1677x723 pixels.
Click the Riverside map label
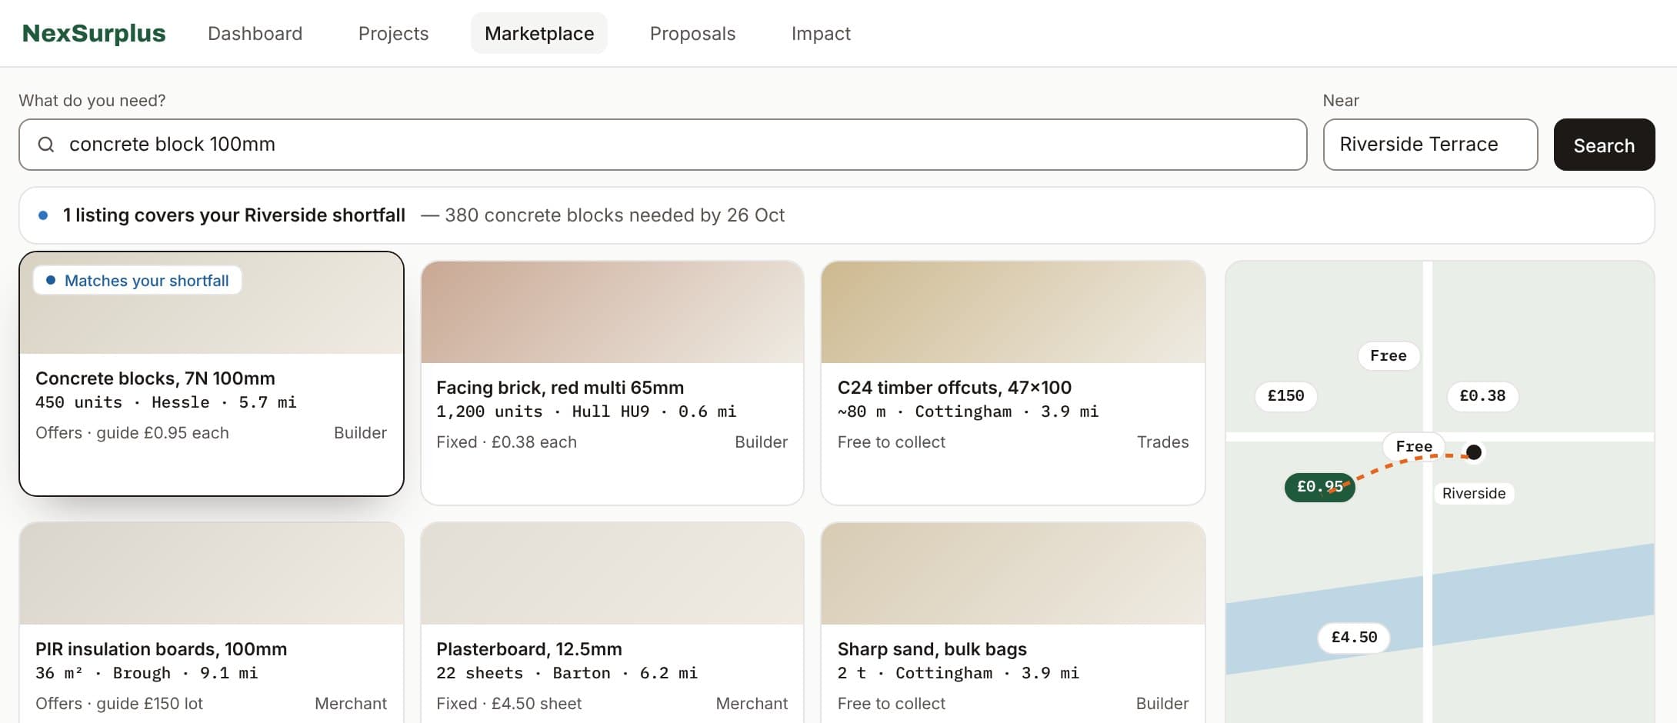tap(1474, 494)
